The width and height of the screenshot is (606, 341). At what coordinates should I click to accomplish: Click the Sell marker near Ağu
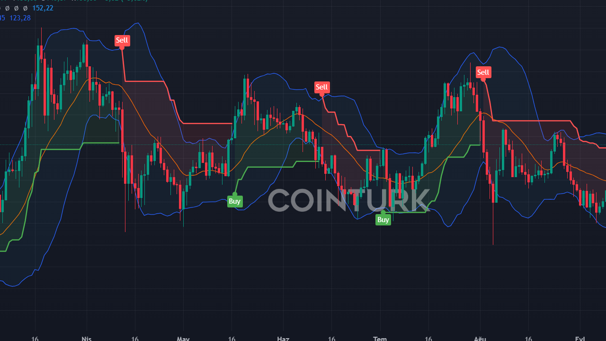483,72
